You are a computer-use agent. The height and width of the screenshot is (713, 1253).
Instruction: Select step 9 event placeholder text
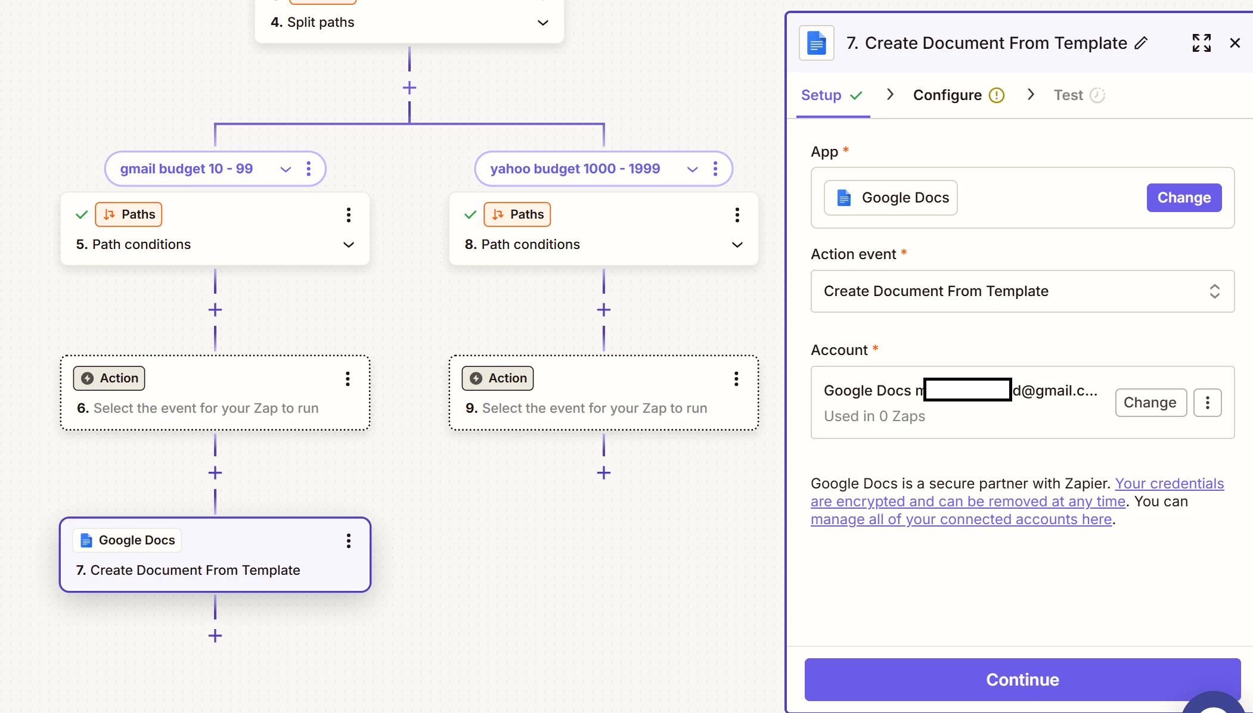(594, 408)
